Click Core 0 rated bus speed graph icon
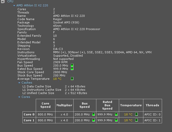 coord(116,114)
